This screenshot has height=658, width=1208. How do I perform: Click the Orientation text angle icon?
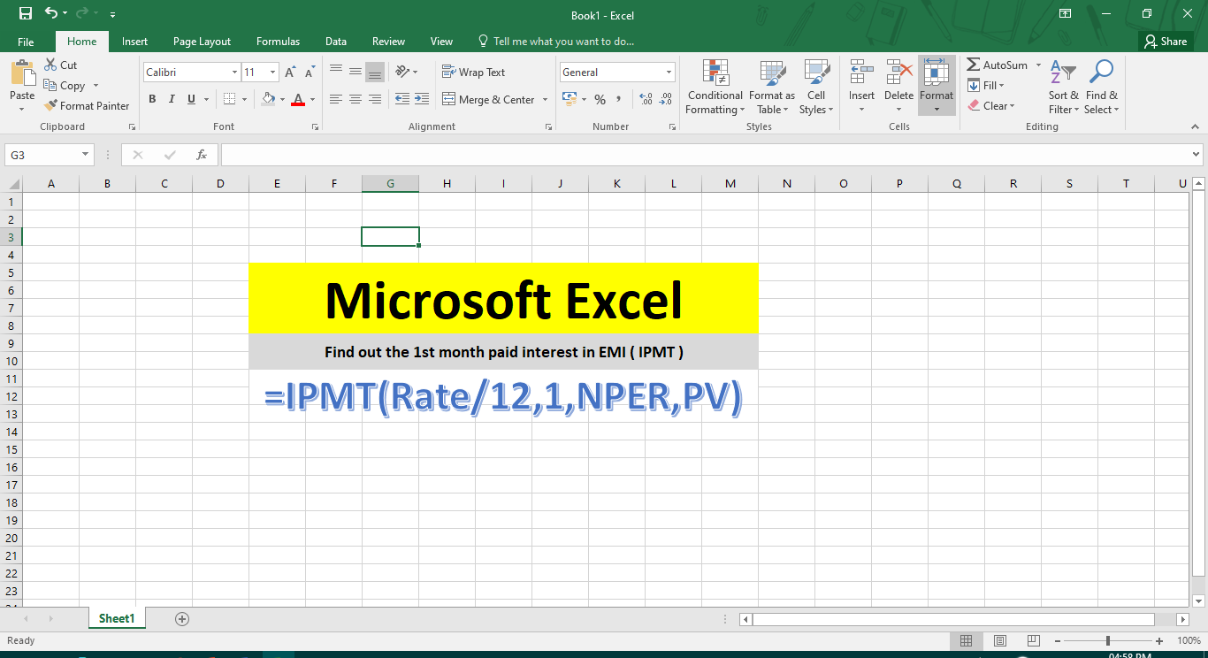[x=401, y=72]
